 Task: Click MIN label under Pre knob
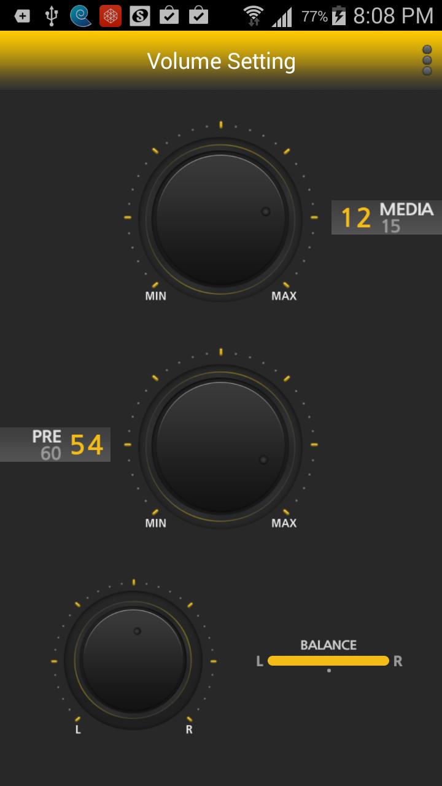155,523
